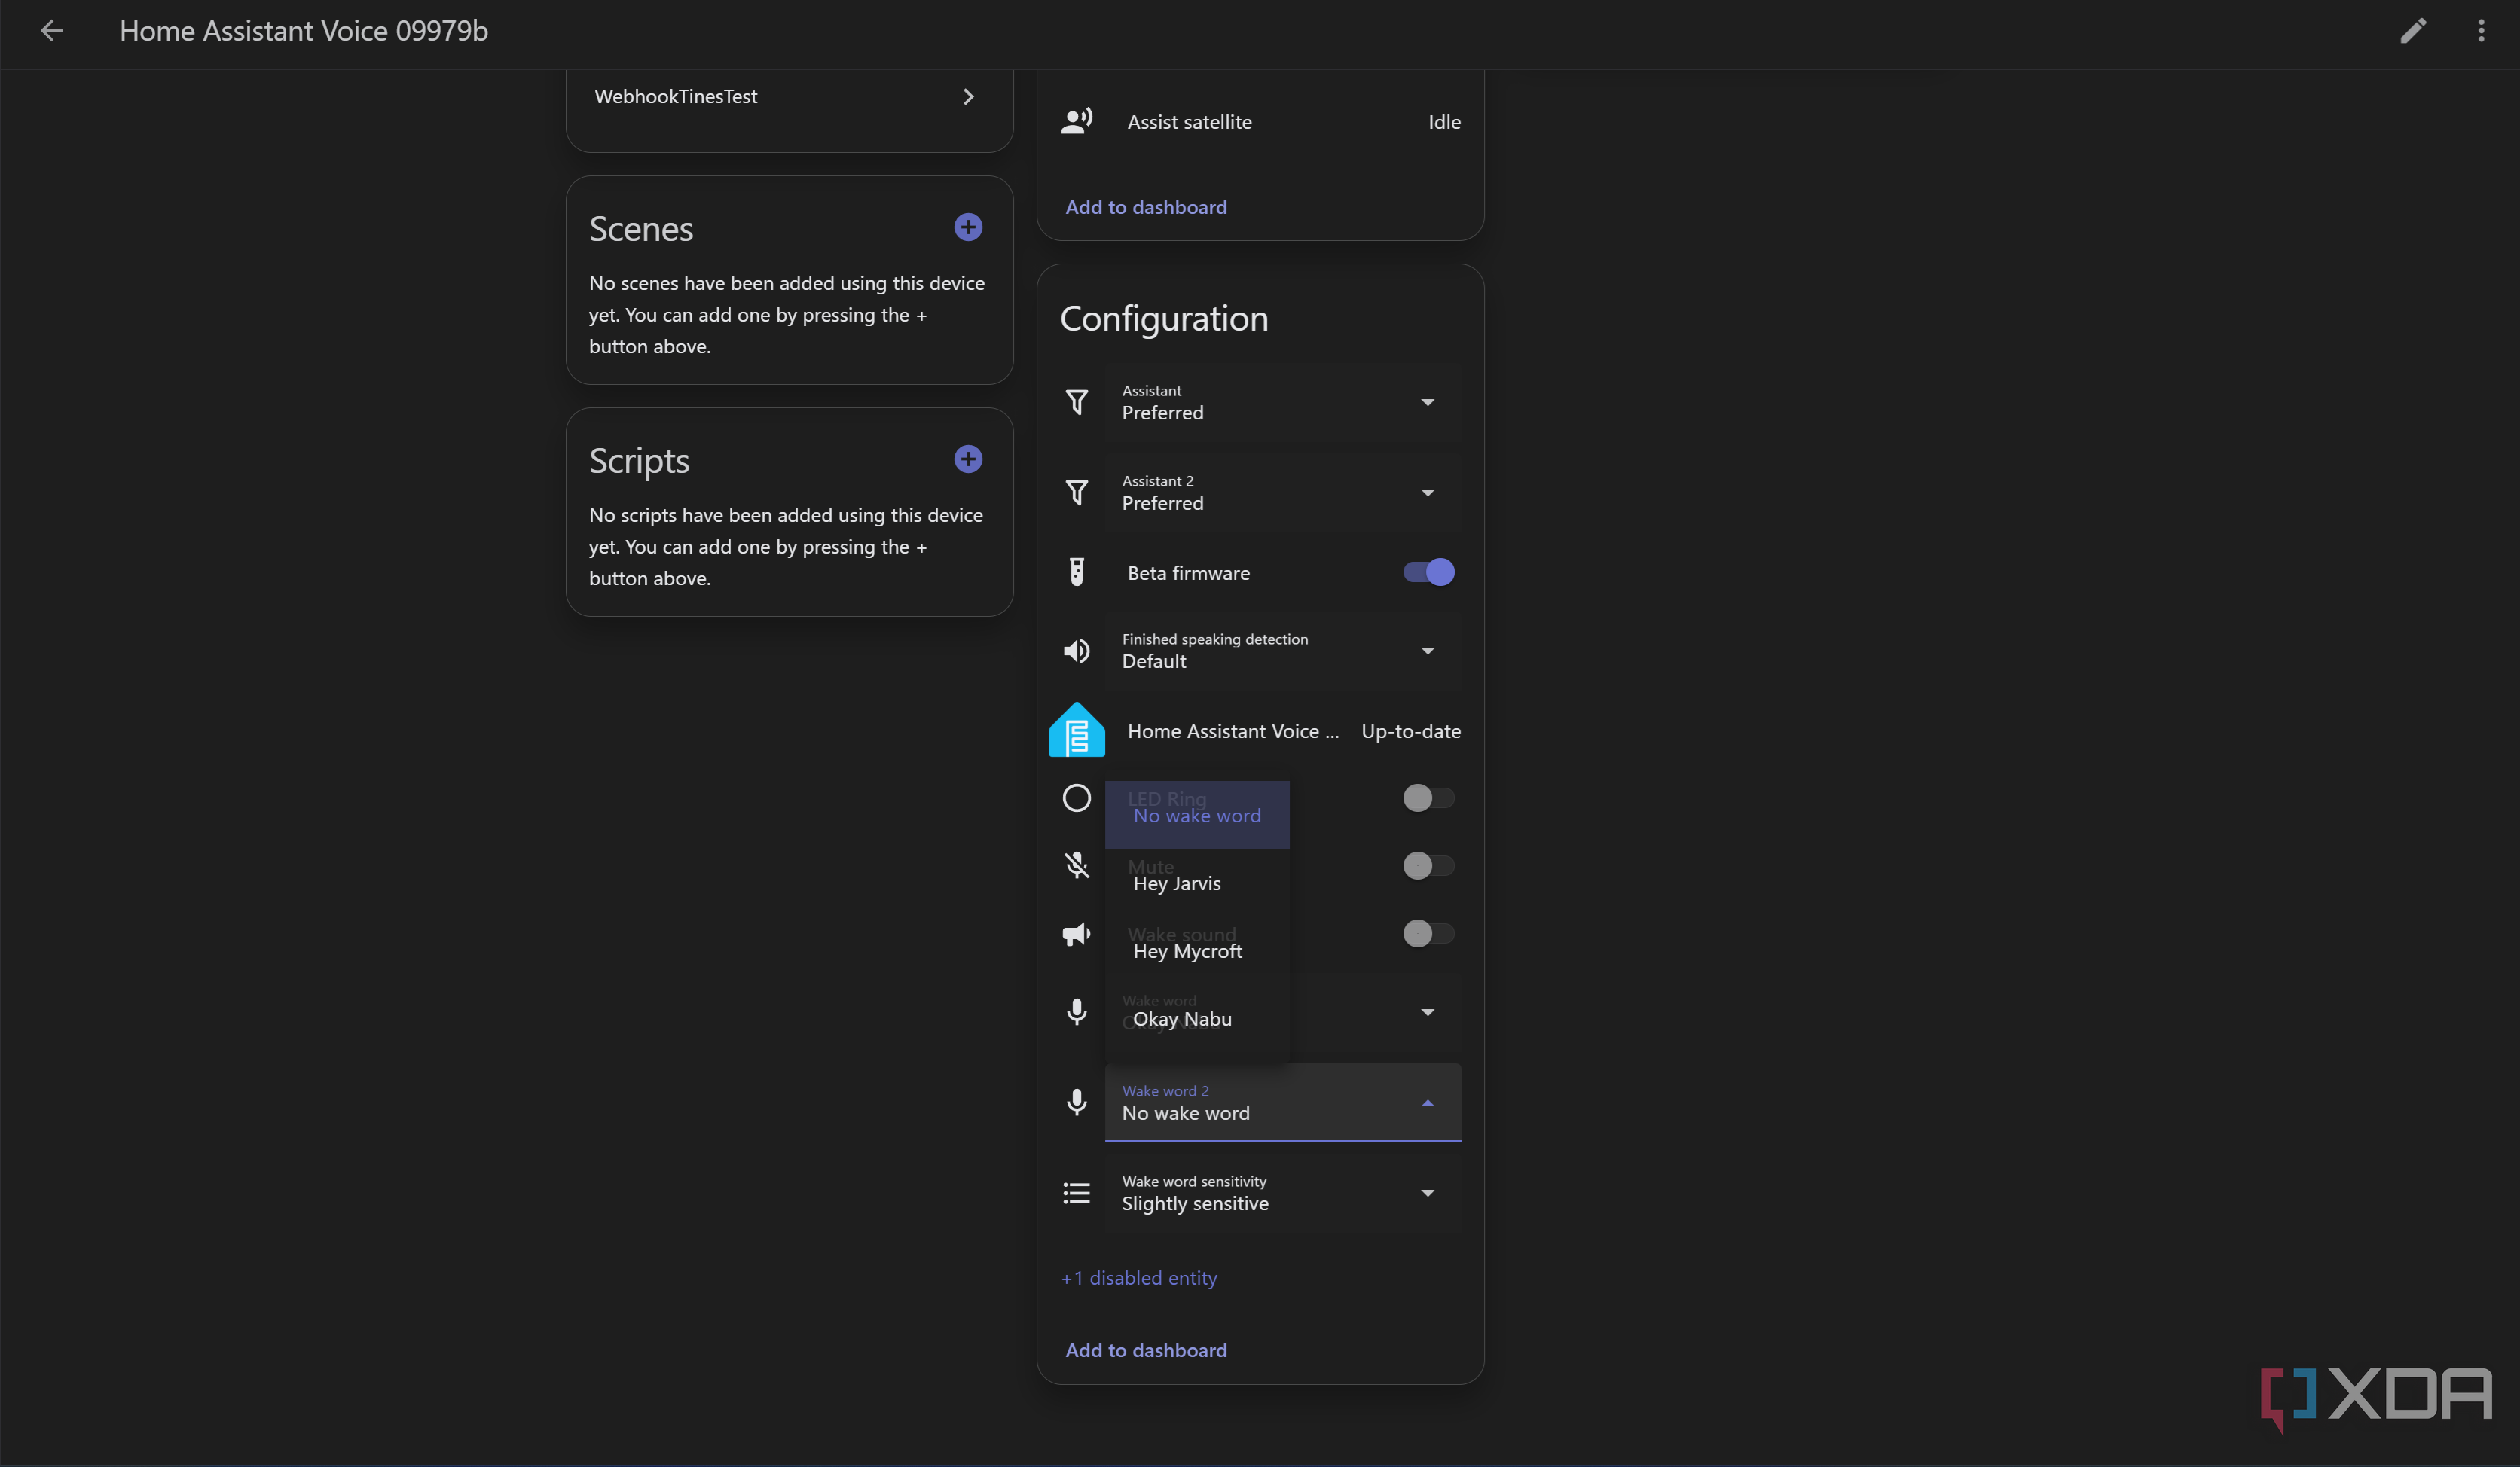Expand the Assistant dropdown
This screenshot has height=1467, width=2520.
(x=1283, y=403)
